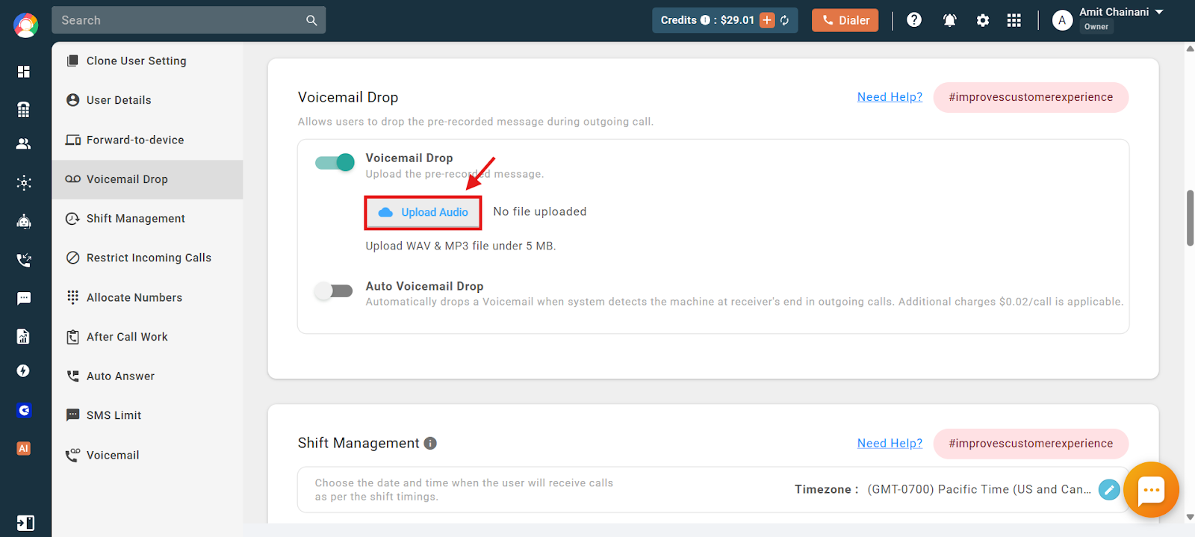1195x537 pixels.
Task: Click the logout icon at rail bottom
Action: click(x=25, y=523)
